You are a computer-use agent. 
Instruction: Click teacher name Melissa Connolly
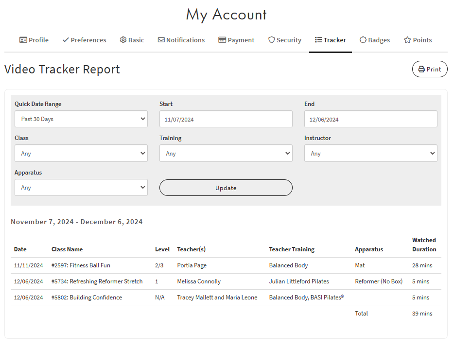pos(199,281)
